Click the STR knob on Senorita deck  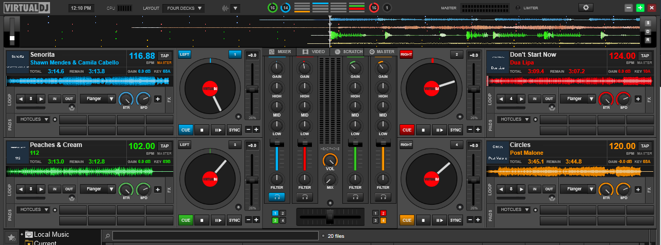tap(126, 99)
